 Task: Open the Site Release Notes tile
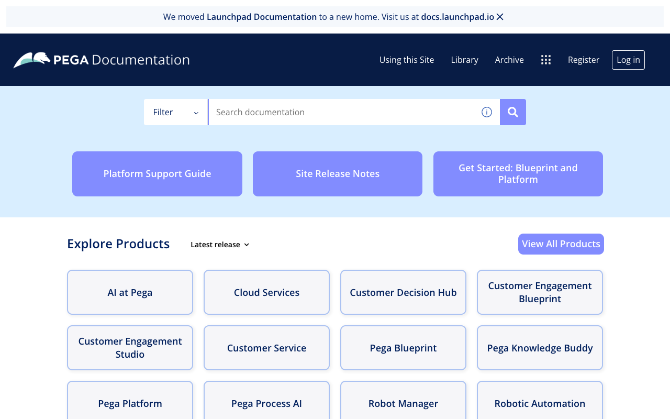(x=338, y=174)
